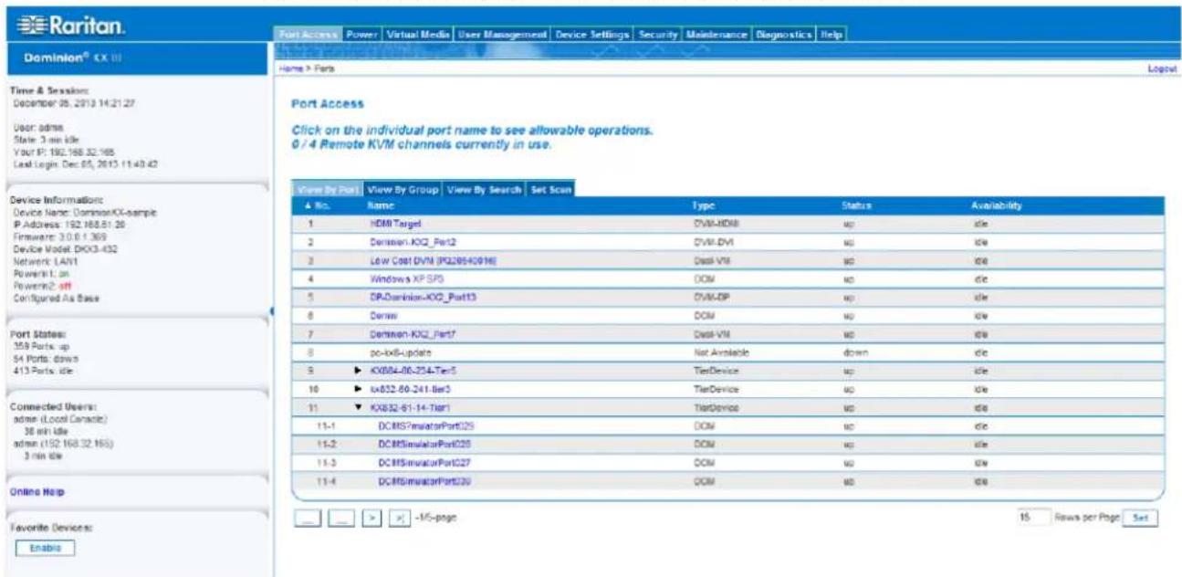This screenshot has height=577, width=1182.
Task: Sort by the Type column header
Action: (702, 206)
